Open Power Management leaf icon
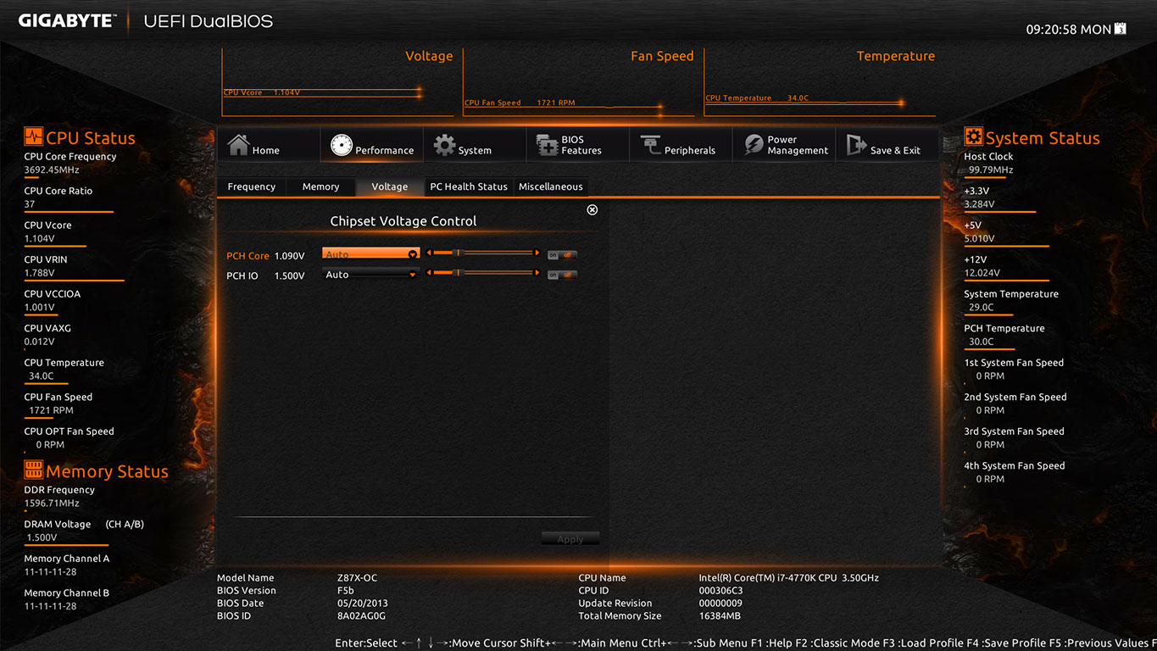Viewport: 1157px width, 651px height. coord(754,145)
